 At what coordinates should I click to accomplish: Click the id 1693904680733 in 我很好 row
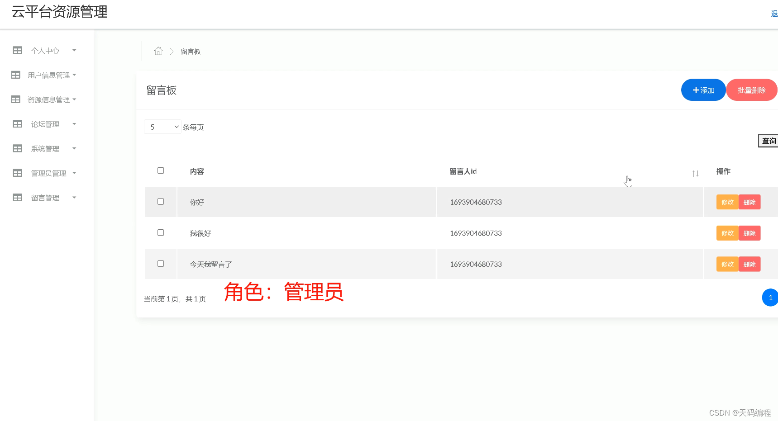click(x=476, y=233)
